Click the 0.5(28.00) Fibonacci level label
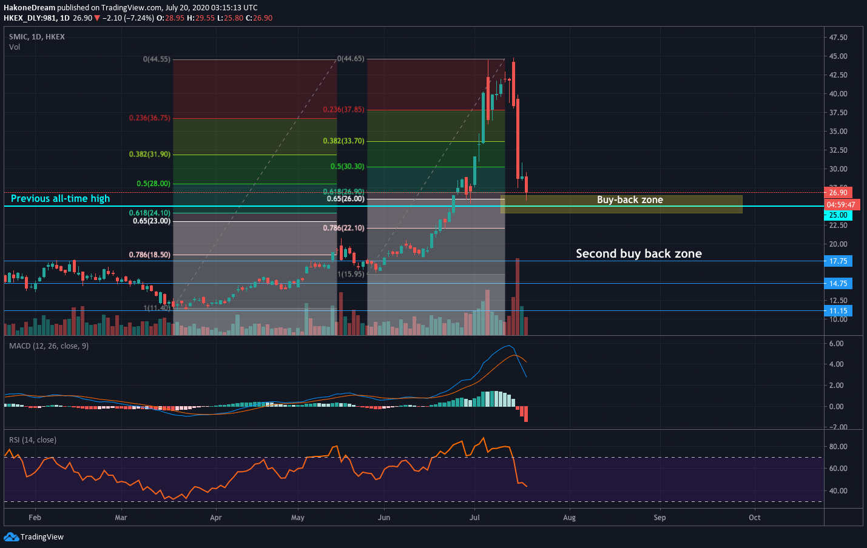Viewport: 867px width, 548px height. coord(153,184)
